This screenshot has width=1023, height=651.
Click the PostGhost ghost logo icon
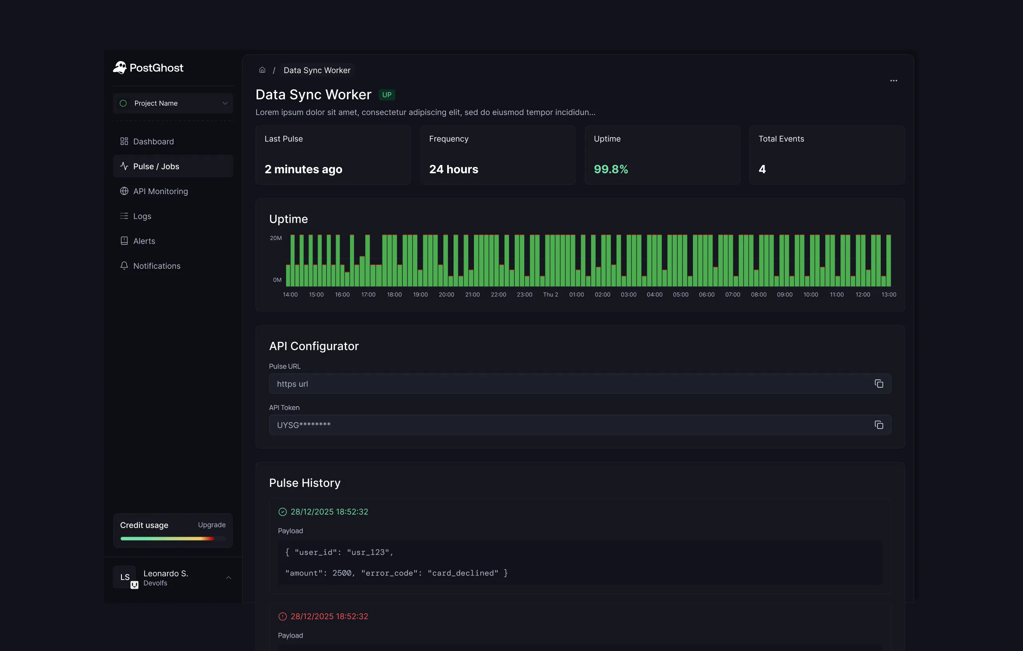point(120,67)
